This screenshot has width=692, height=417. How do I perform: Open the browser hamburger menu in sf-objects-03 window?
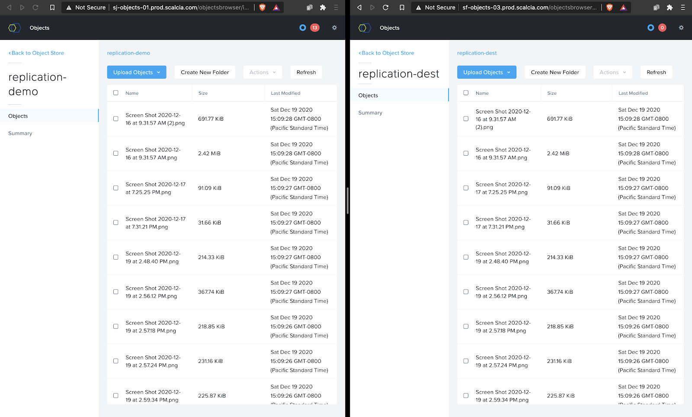(x=683, y=7)
